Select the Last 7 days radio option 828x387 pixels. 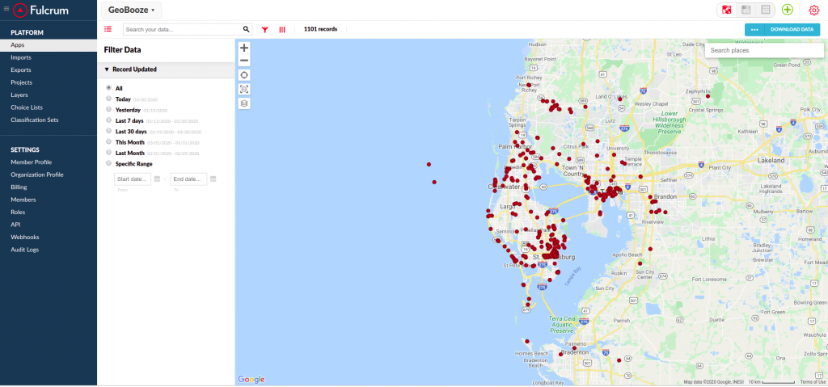pyautogui.click(x=109, y=120)
